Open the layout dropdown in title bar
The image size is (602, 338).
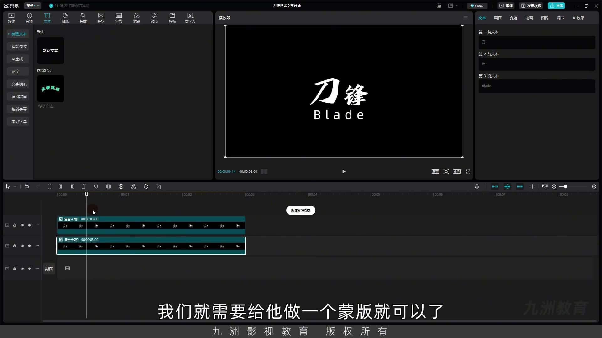[x=452, y=6]
